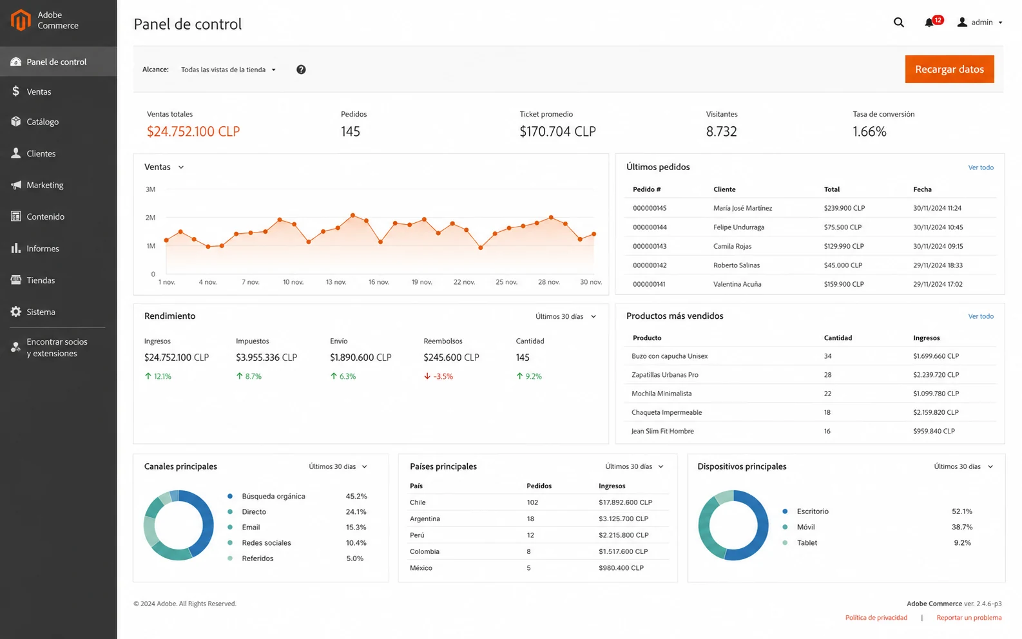Click the Informes bar chart icon
Image resolution: width=1022 pixels, height=639 pixels.
(x=16, y=248)
